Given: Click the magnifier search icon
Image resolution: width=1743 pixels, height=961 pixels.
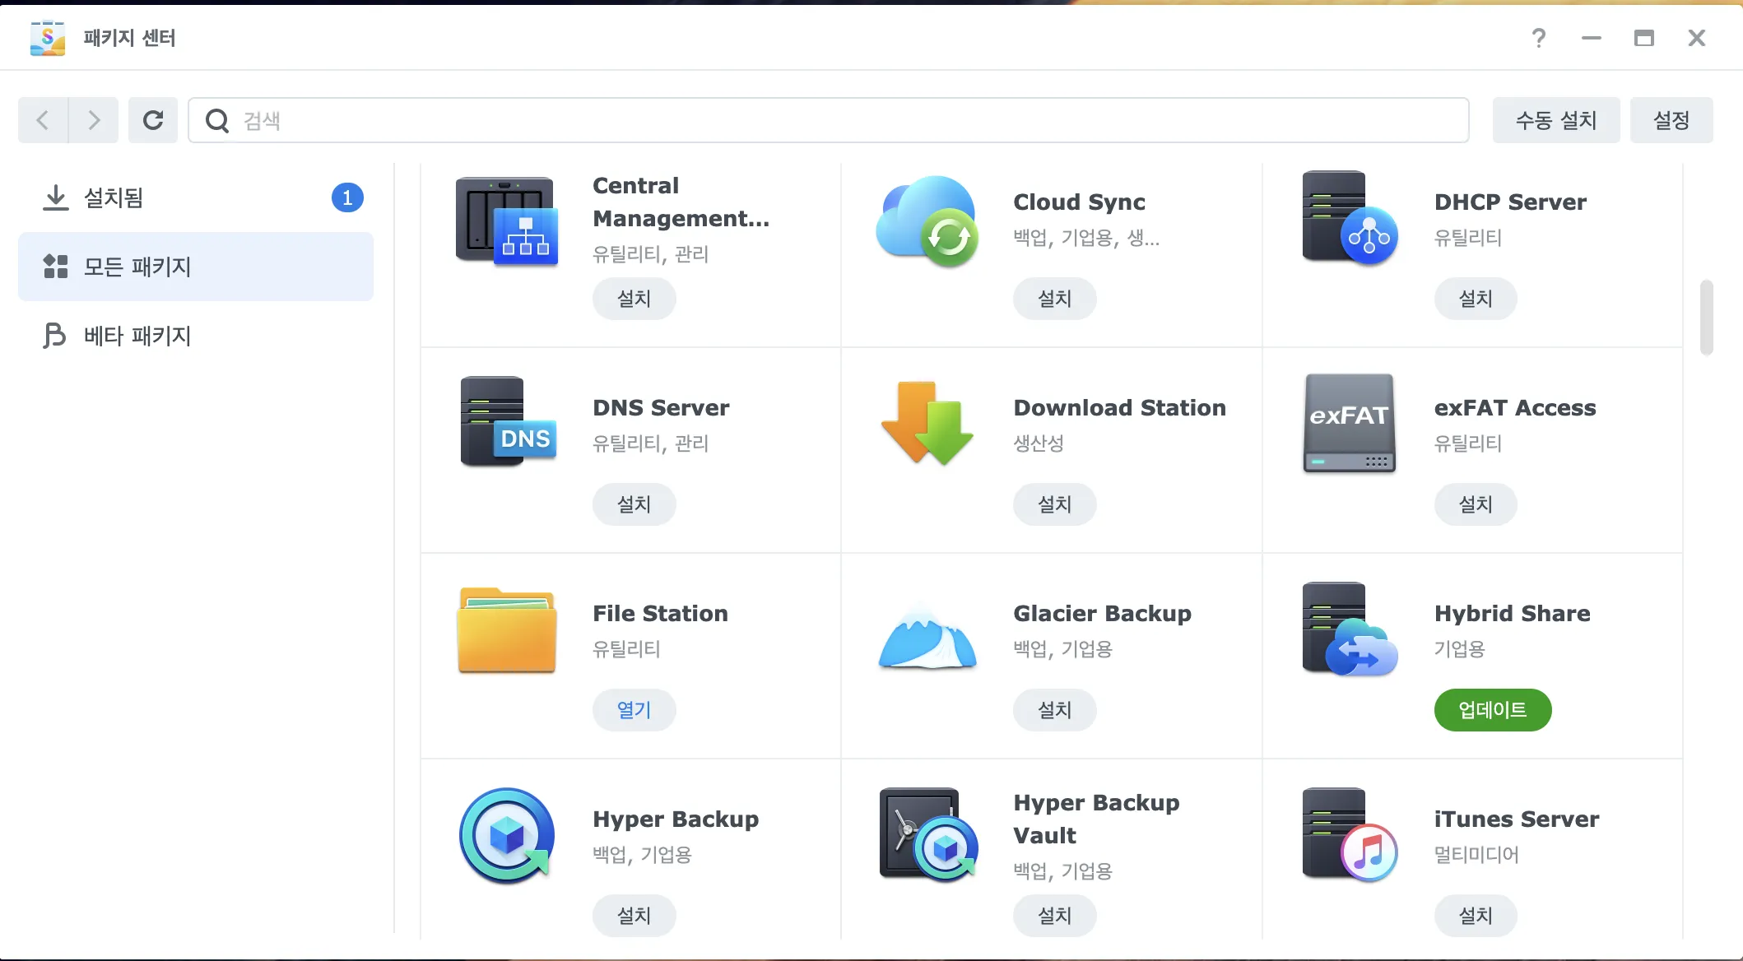Looking at the screenshot, I should [217, 121].
